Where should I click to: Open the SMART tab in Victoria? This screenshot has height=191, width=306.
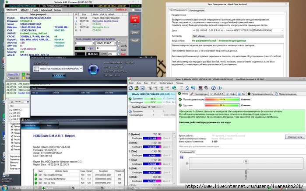pos(25,10)
